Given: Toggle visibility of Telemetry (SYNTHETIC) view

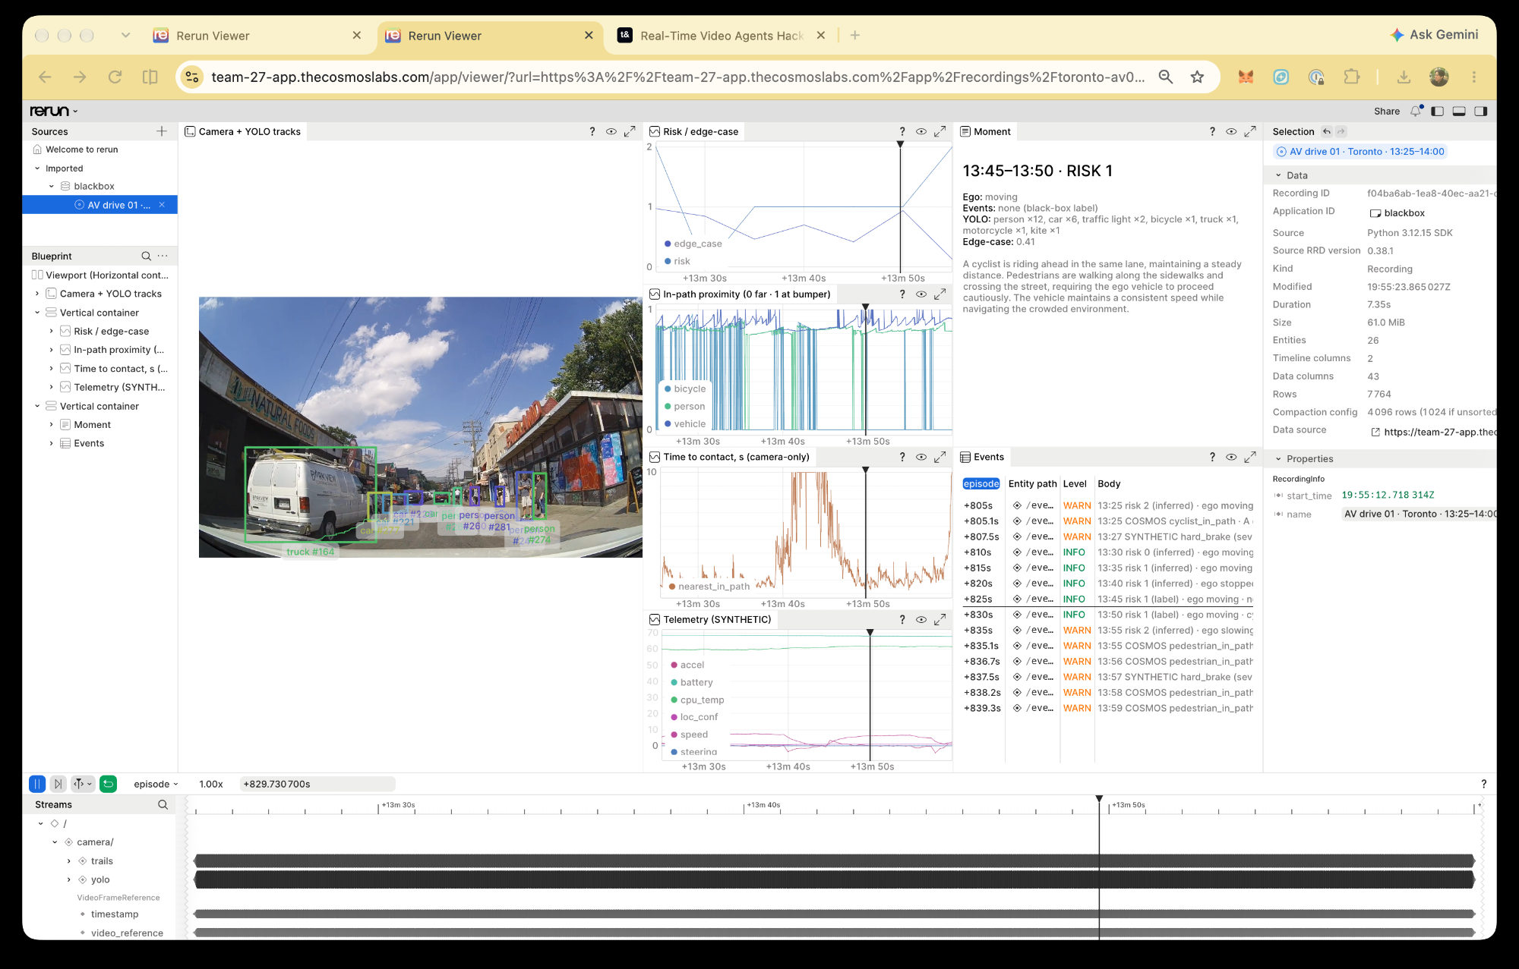Looking at the screenshot, I should point(921,620).
